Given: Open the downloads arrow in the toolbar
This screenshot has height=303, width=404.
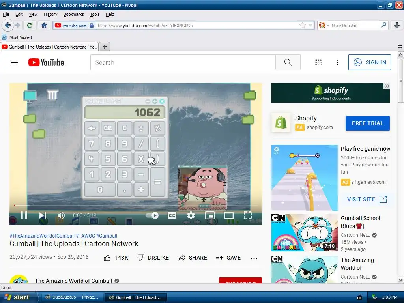Looking at the screenshot, I should [397, 25].
